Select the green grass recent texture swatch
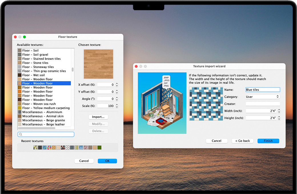Image resolution: width=297 pixels, height=194 pixels. point(99,148)
